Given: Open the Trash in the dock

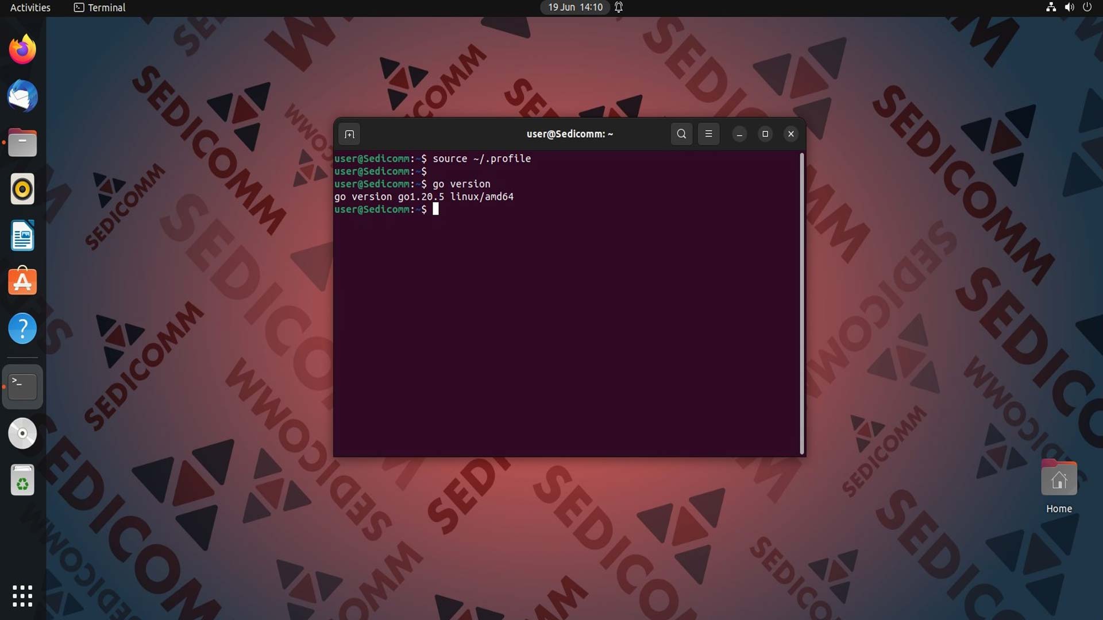Looking at the screenshot, I should click(22, 480).
